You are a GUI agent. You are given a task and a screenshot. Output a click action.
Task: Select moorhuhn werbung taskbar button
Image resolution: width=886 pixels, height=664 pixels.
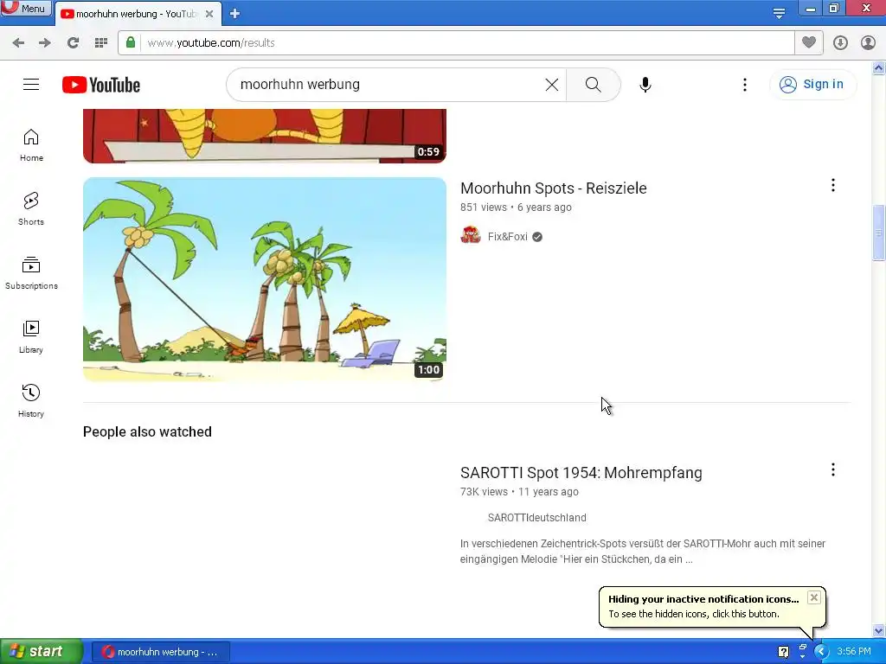(161, 652)
